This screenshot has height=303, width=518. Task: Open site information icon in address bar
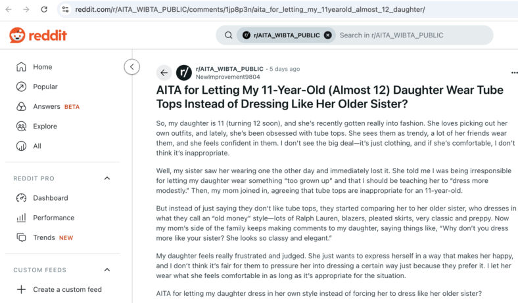coord(66,9)
